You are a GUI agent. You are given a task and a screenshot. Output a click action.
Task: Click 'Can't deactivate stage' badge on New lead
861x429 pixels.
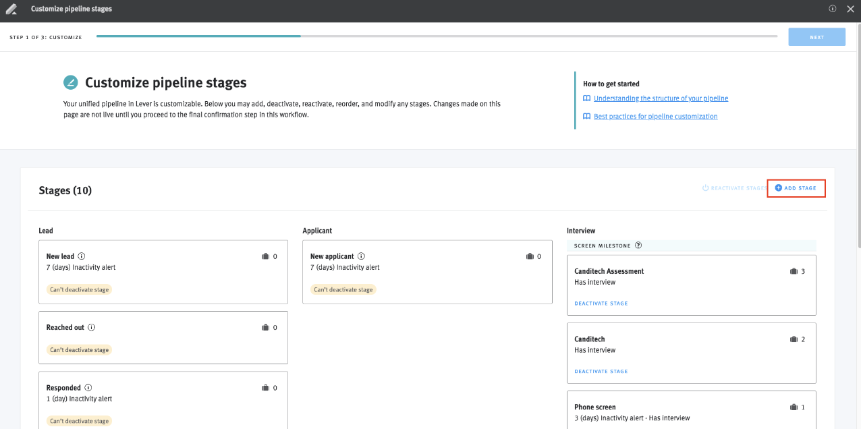click(79, 289)
